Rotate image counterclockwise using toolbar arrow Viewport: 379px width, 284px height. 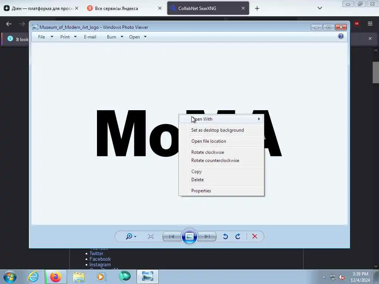pos(225,236)
